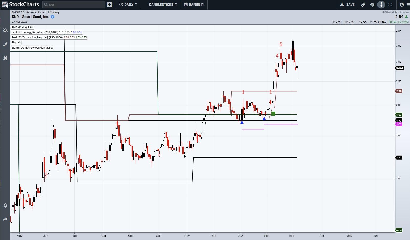The image size is (410, 240).
Task: Open the DAILY period dropdown
Action: [x=128, y=5]
